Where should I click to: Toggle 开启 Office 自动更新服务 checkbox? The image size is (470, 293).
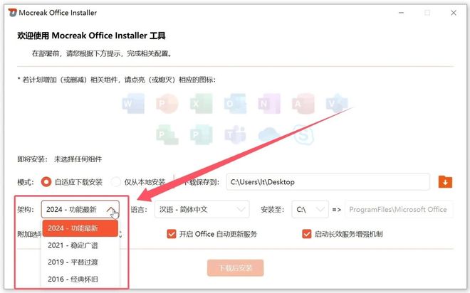click(x=172, y=234)
